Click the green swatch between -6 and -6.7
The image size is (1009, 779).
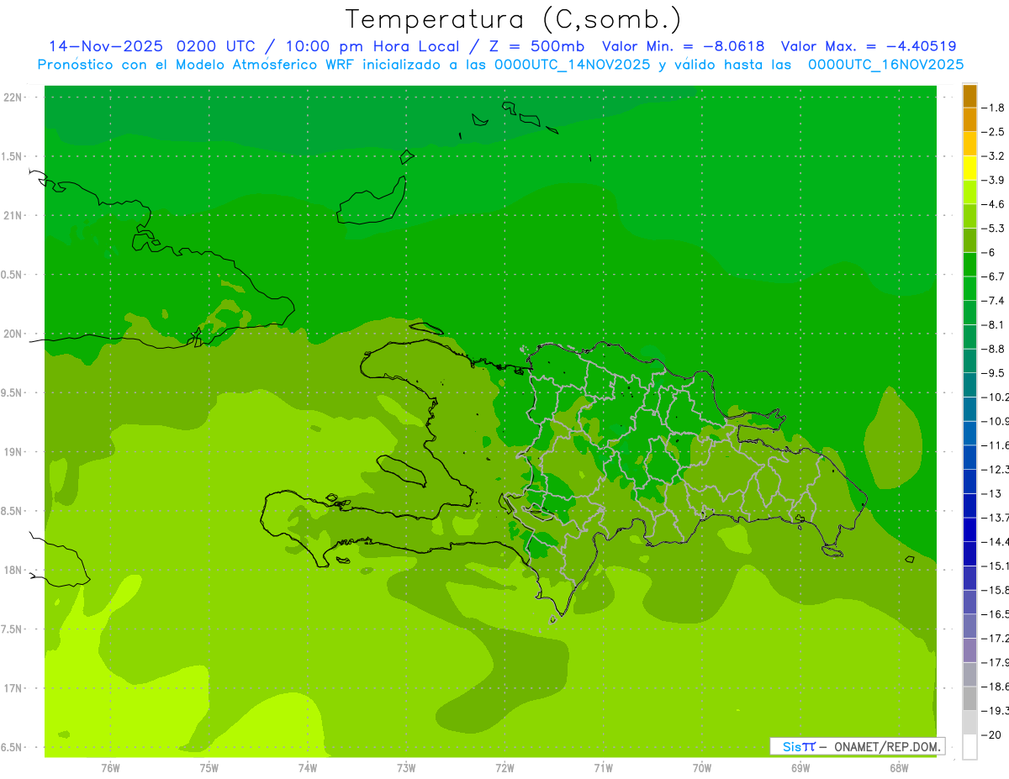tap(969, 264)
